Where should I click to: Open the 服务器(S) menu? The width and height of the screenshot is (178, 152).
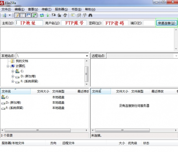(61, 9)
